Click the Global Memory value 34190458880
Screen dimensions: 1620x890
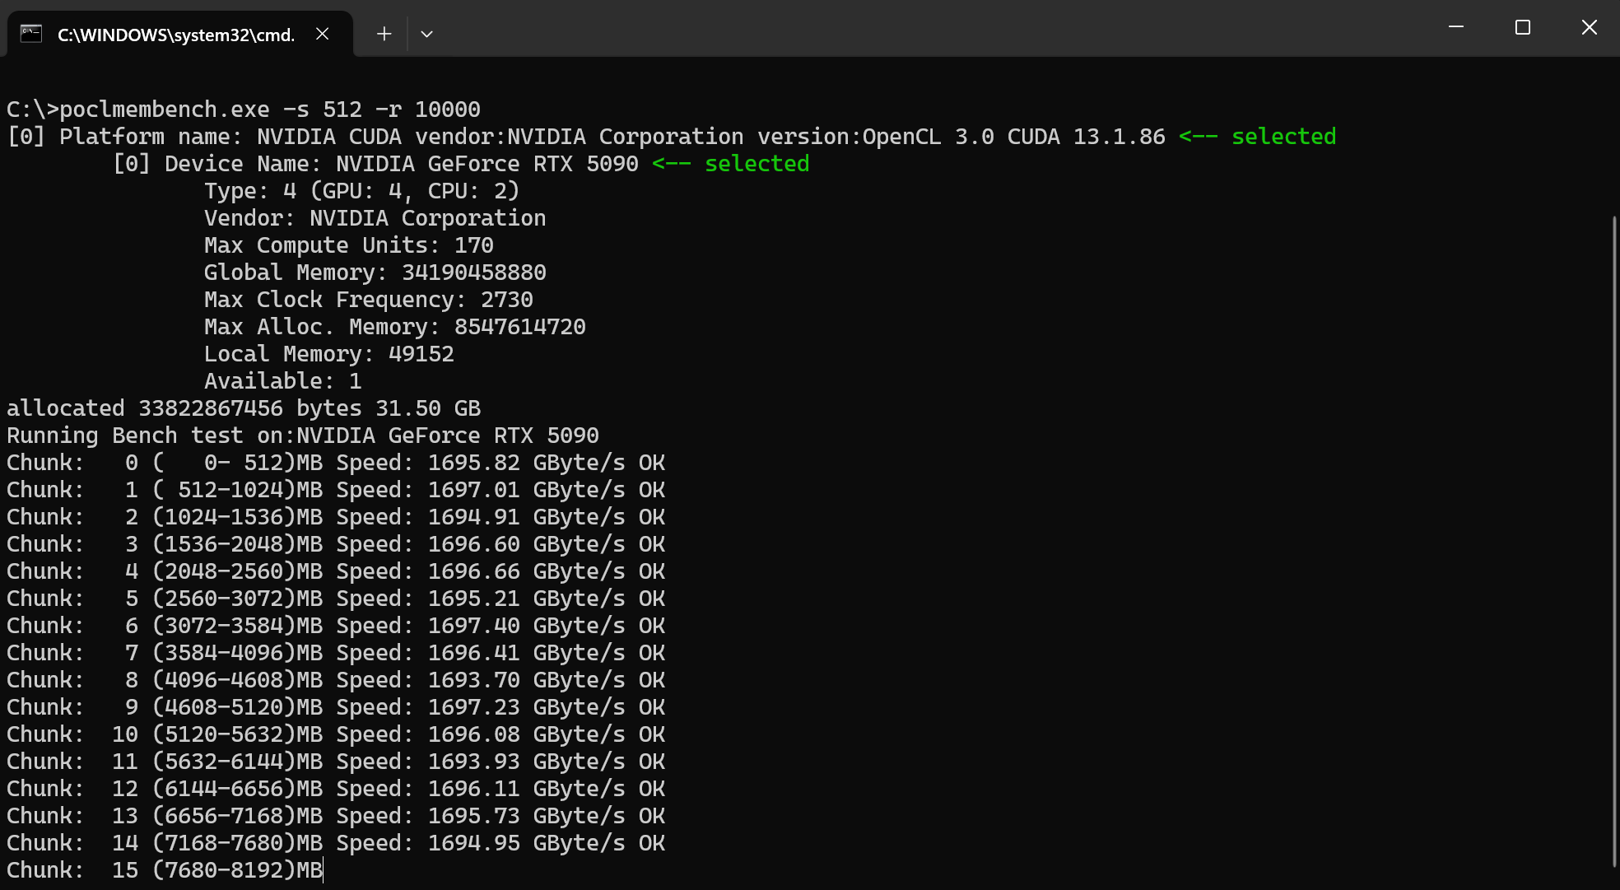(x=473, y=273)
